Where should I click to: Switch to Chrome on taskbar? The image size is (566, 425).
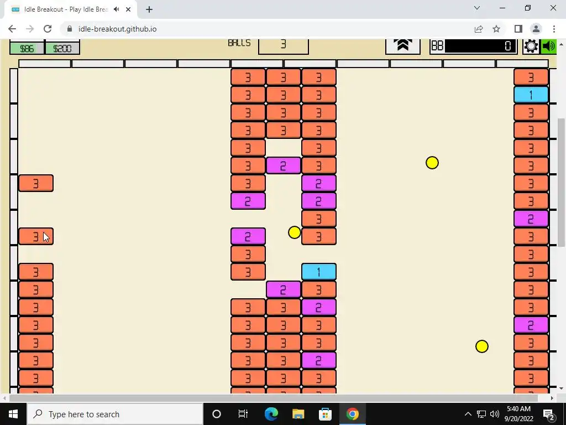(x=352, y=414)
